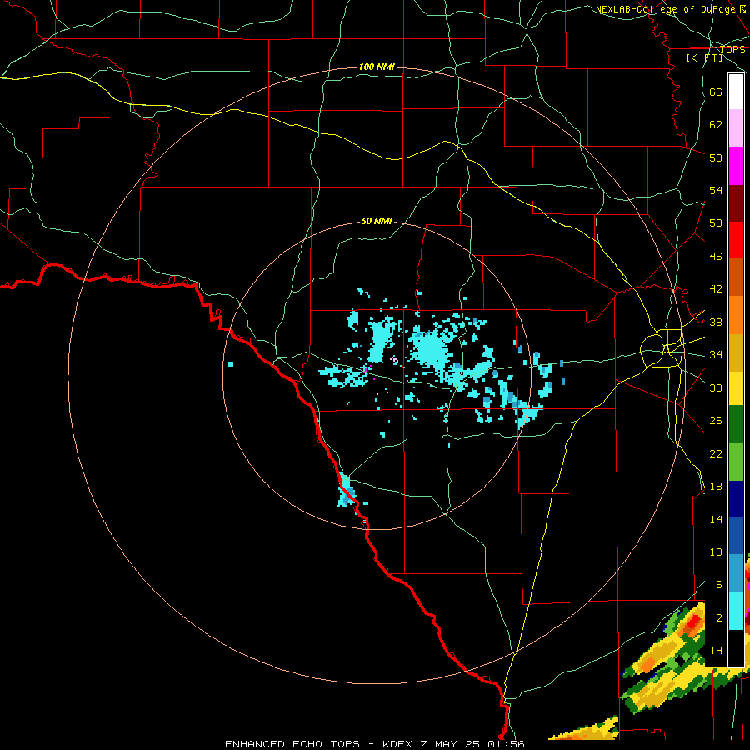
Task: Click the legend value 50
Action: [x=716, y=223]
